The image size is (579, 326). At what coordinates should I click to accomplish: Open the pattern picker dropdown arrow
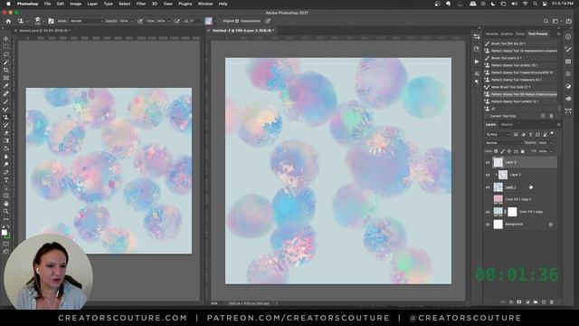215,21
